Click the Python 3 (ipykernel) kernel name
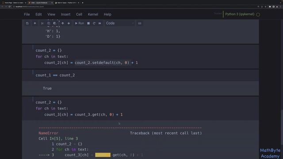This screenshot has width=283, height=159. pos(240,14)
